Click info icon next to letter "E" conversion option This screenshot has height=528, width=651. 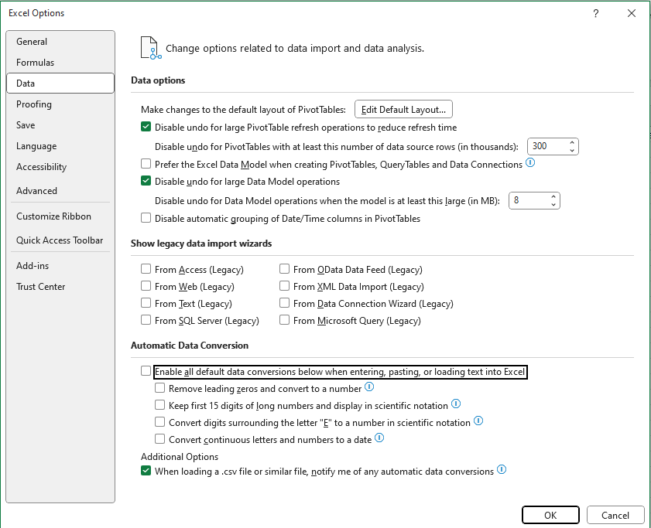pyautogui.click(x=478, y=421)
